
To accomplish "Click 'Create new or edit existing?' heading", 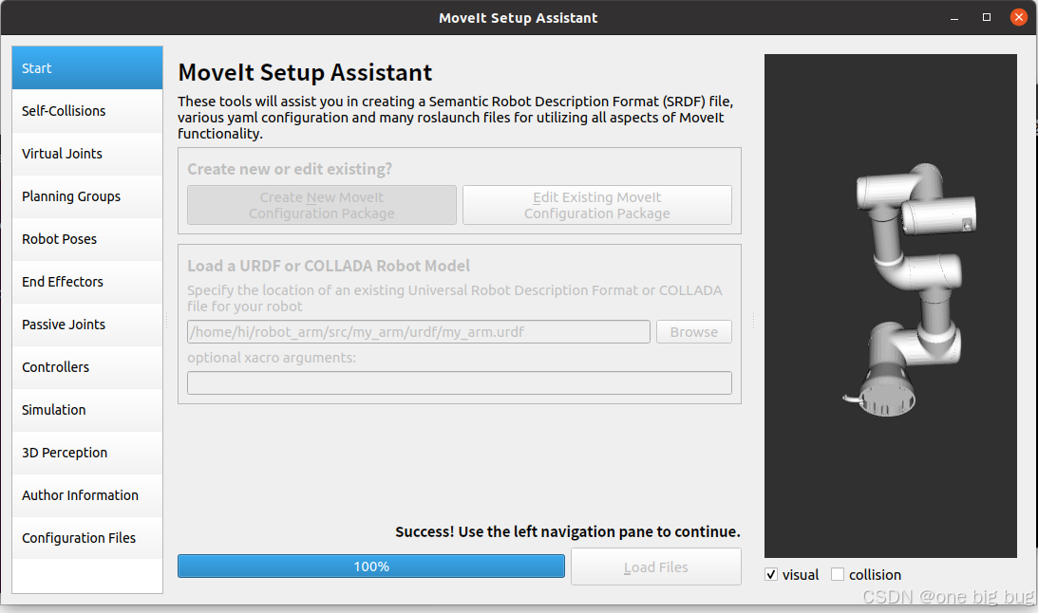I will coord(290,169).
